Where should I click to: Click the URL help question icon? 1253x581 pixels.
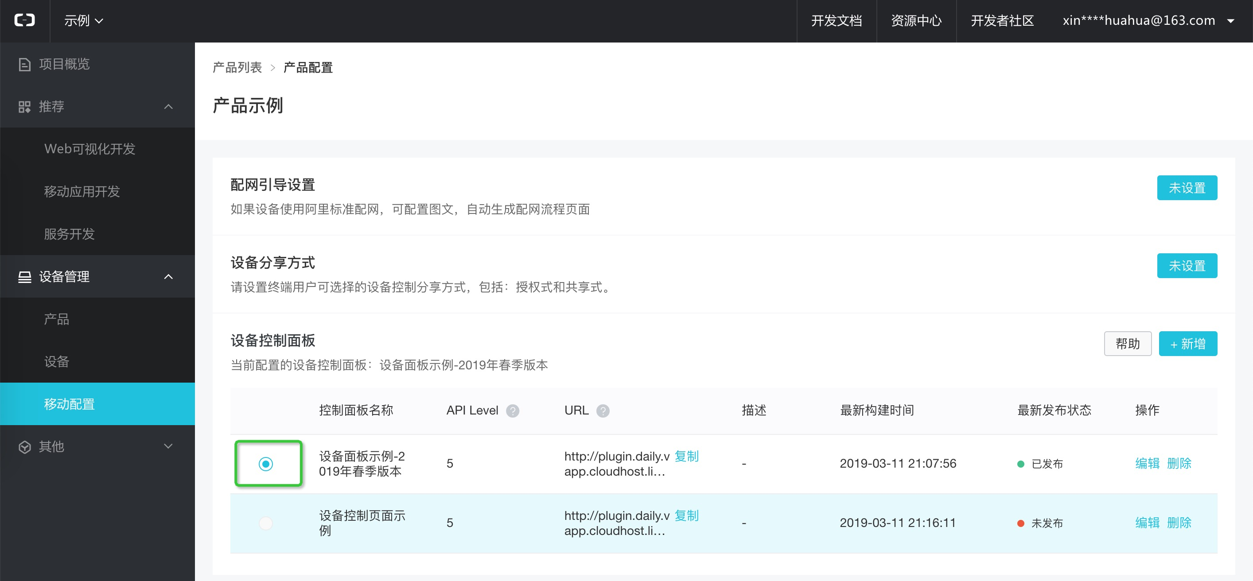(x=603, y=411)
